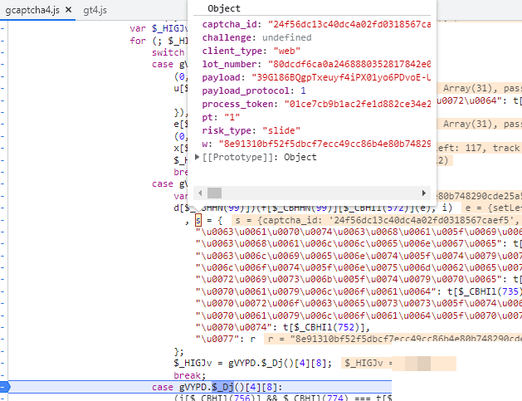The width and height of the screenshot is (522, 401).
Task: Switch to the gcaptcha4.js file tab
Action: (x=32, y=9)
